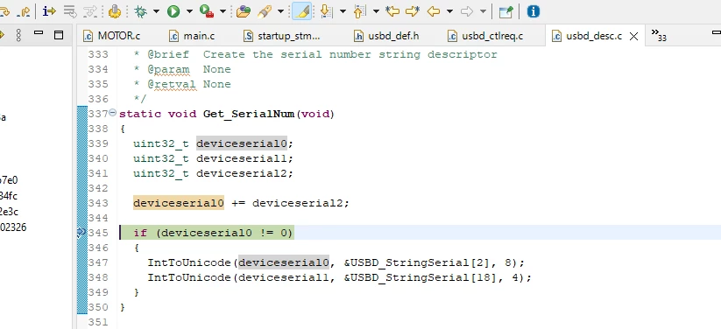Toggle Mark Occurrences highlighter button

[302, 11]
